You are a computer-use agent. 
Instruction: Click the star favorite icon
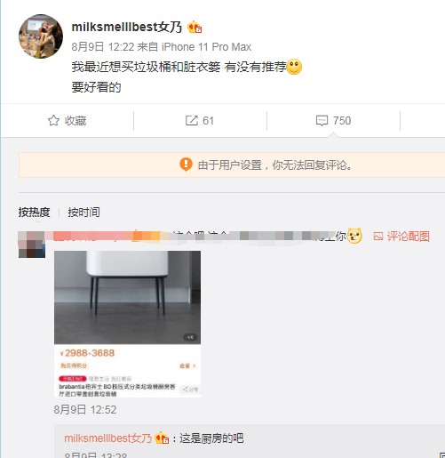53,120
